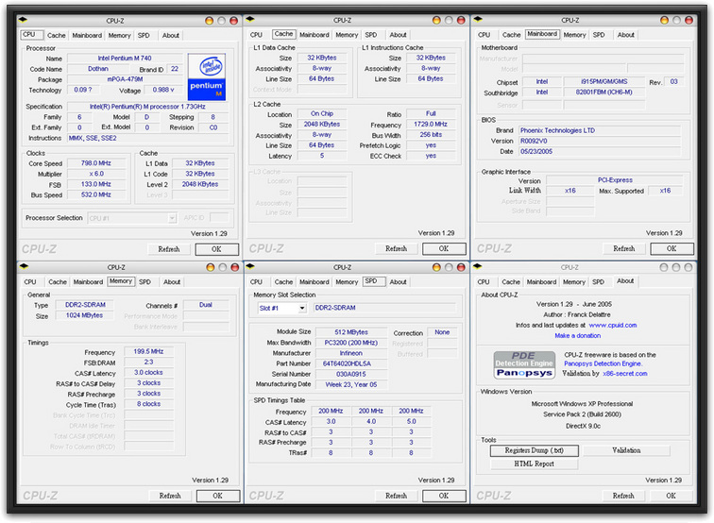The height and width of the screenshot is (523, 714).
Task: Open SPD tab in the Mainboard window
Action: tap(599, 35)
